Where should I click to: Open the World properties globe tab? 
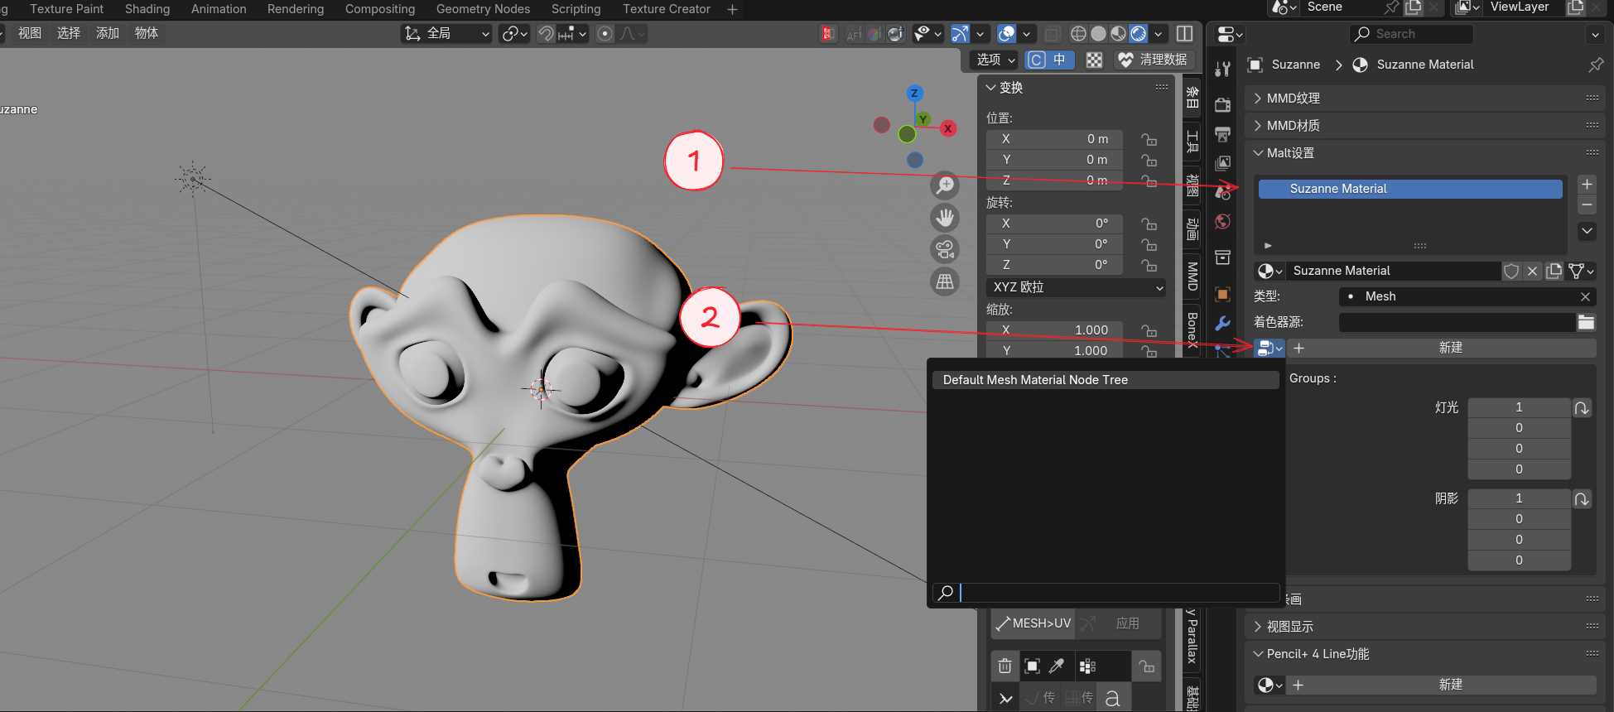[x=1222, y=222]
